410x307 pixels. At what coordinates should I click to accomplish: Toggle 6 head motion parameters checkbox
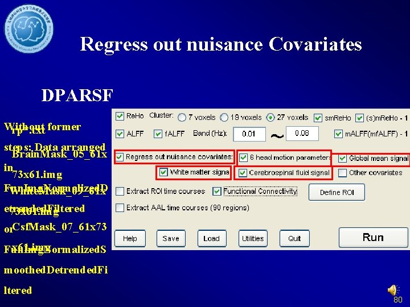tap(244, 157)
